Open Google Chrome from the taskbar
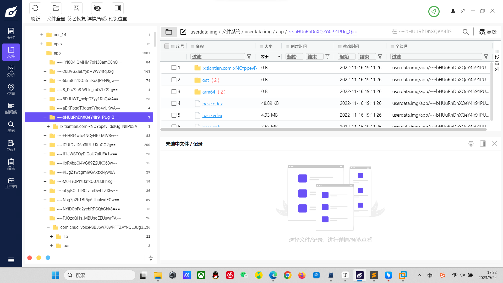Screen dimensions: 503x283 [x=287, y=275]
